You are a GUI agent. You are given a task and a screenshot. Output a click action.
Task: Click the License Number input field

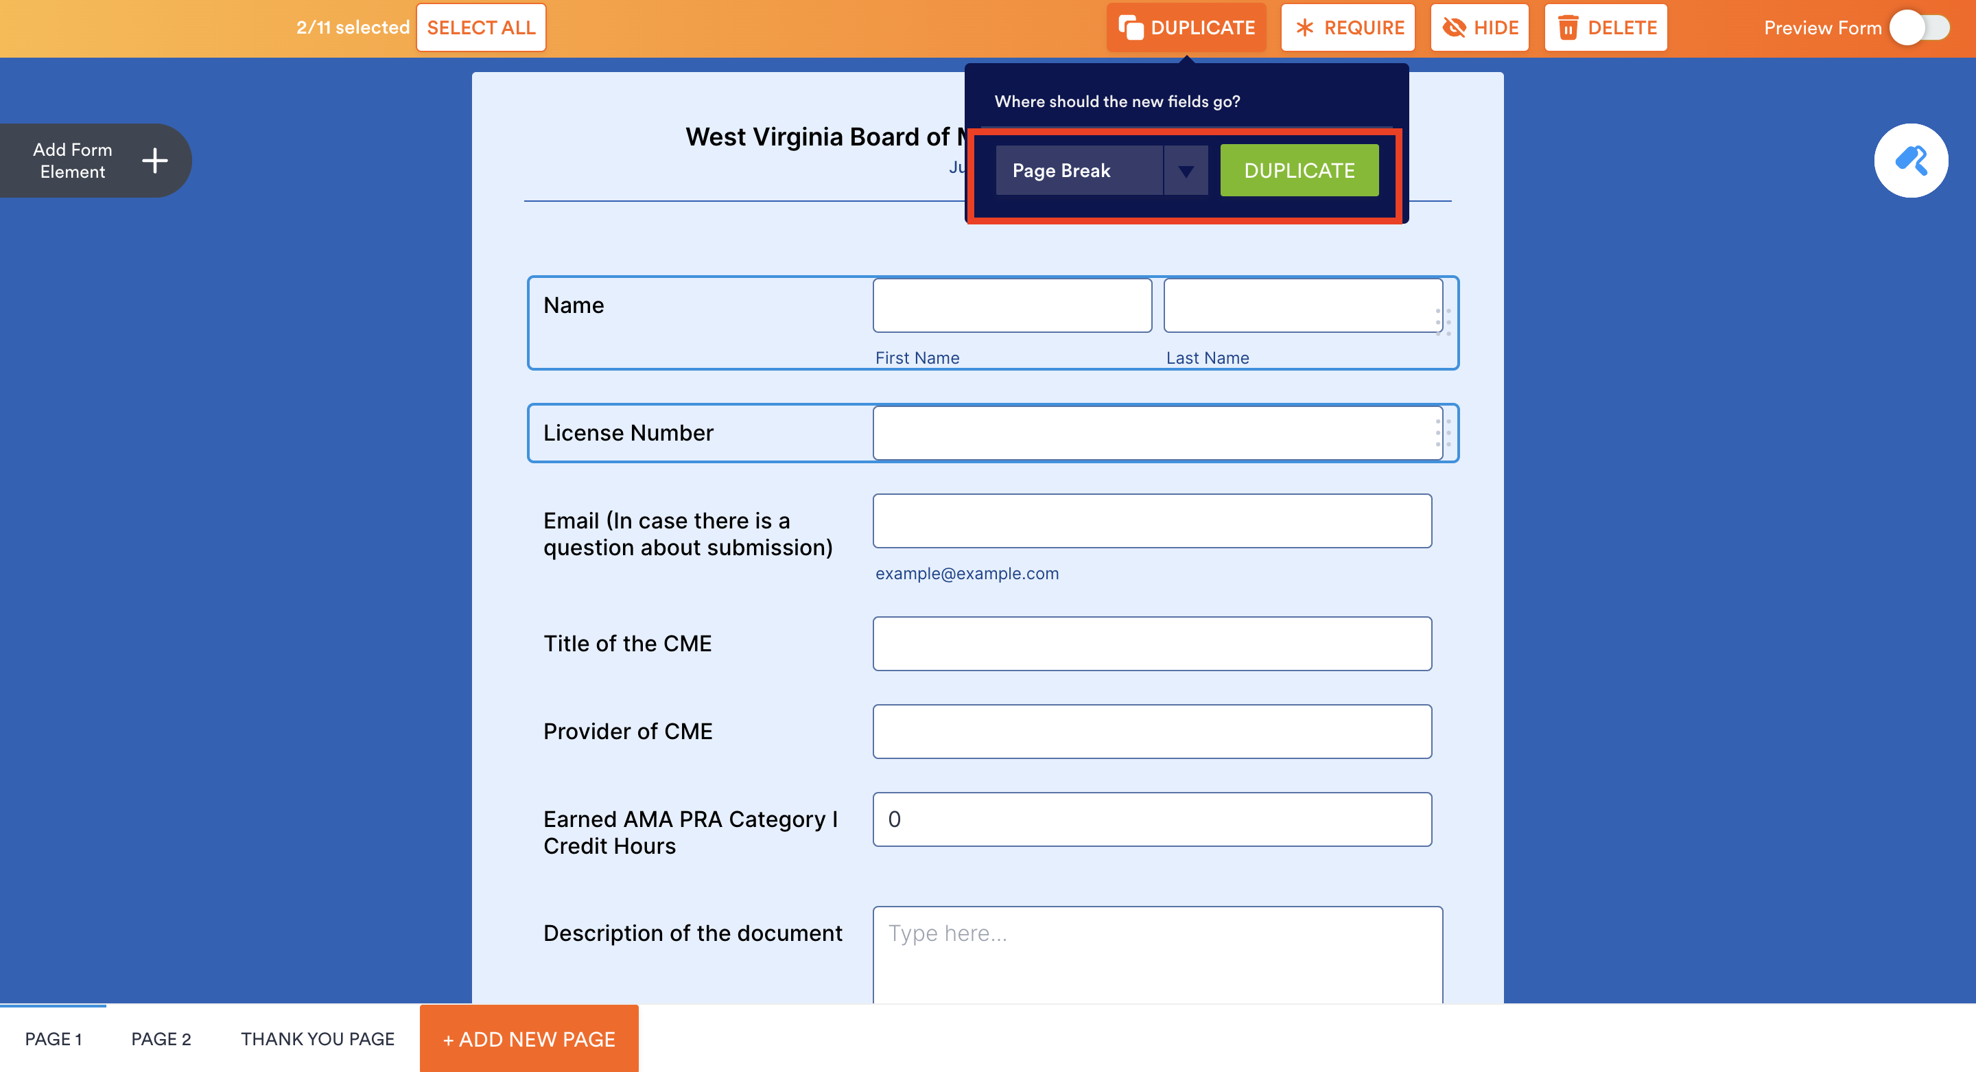tap(1157, 433)
